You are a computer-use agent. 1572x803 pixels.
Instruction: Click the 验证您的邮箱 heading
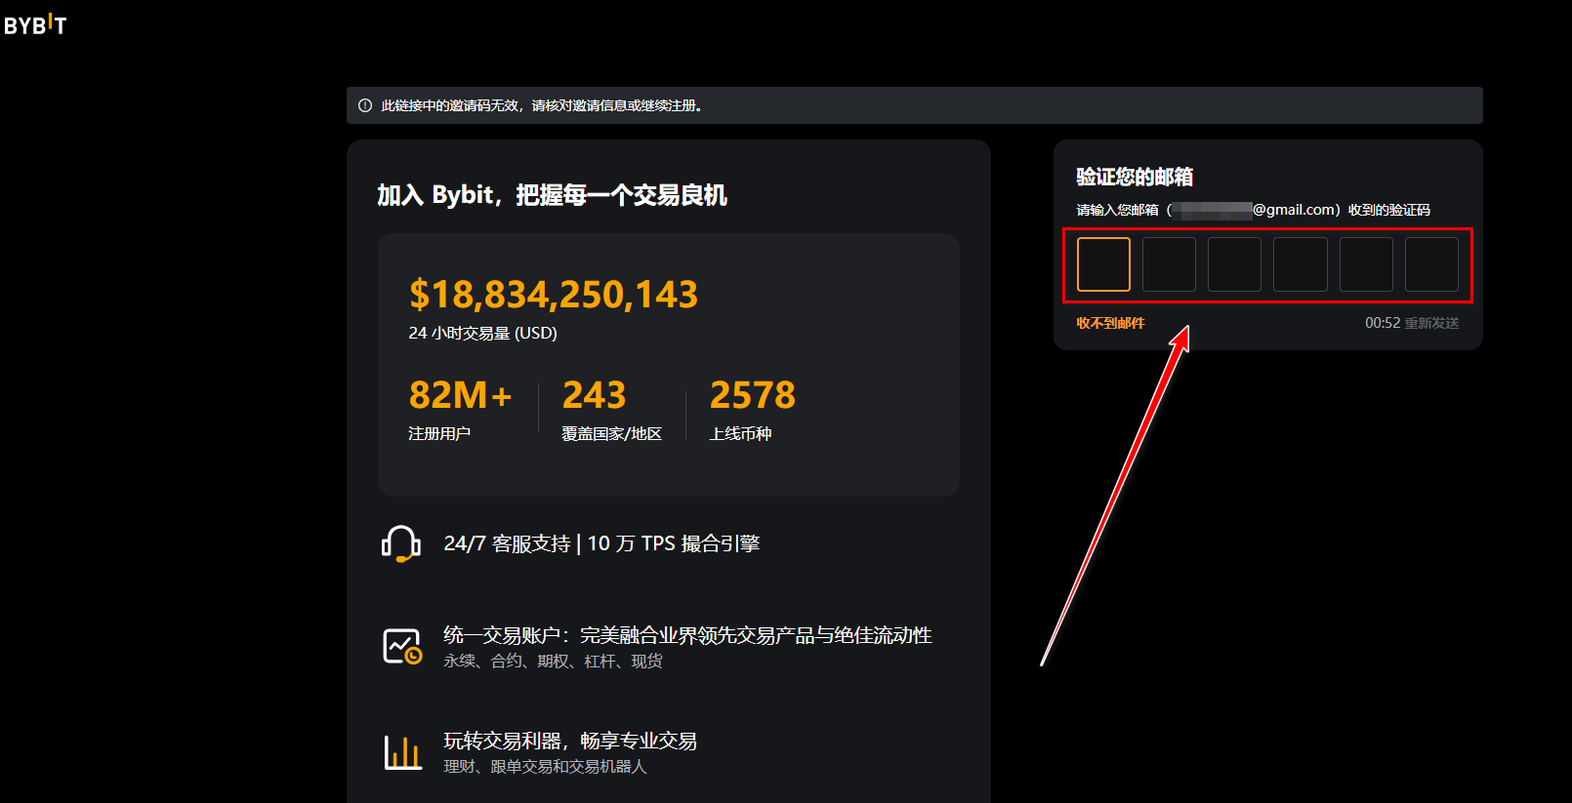[1135, 177]
